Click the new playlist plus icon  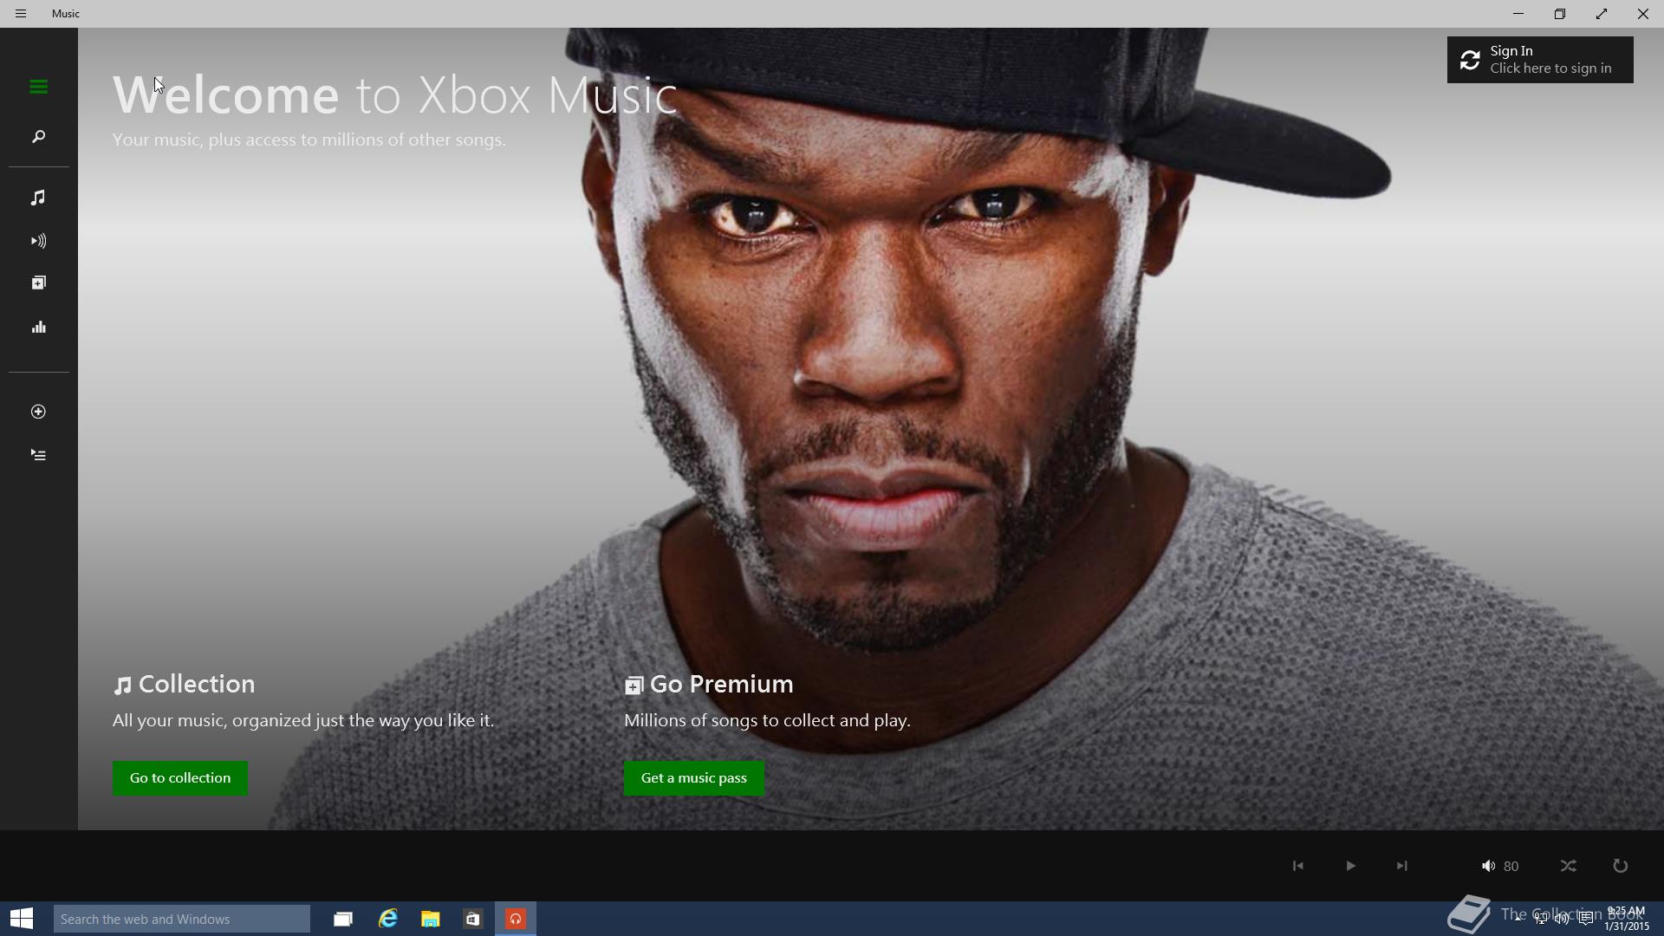38,412
